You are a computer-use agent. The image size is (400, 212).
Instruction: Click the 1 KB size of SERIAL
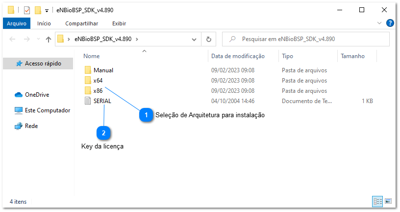[367, 101]
